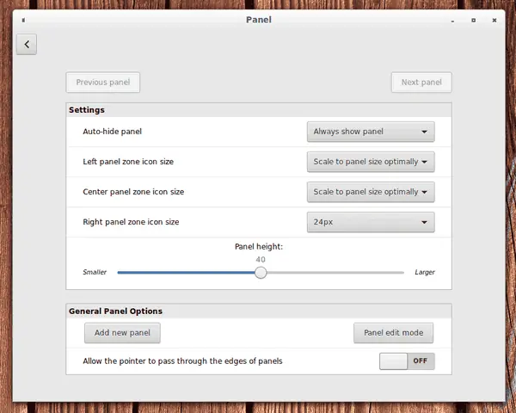Click the Next panel button
The width and height of the screenshot is (516, 413).
click(421, 83)
